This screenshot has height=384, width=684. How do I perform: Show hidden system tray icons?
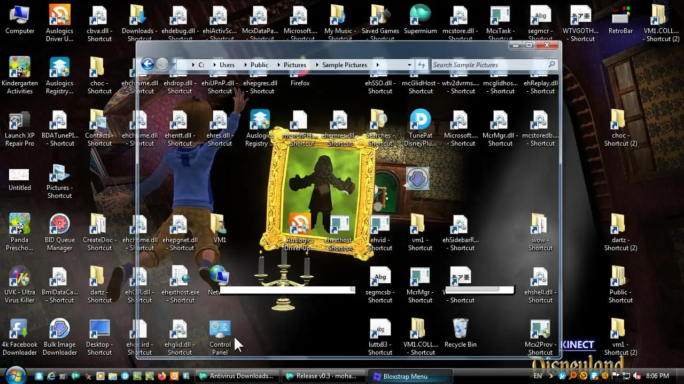pos(551,376)
